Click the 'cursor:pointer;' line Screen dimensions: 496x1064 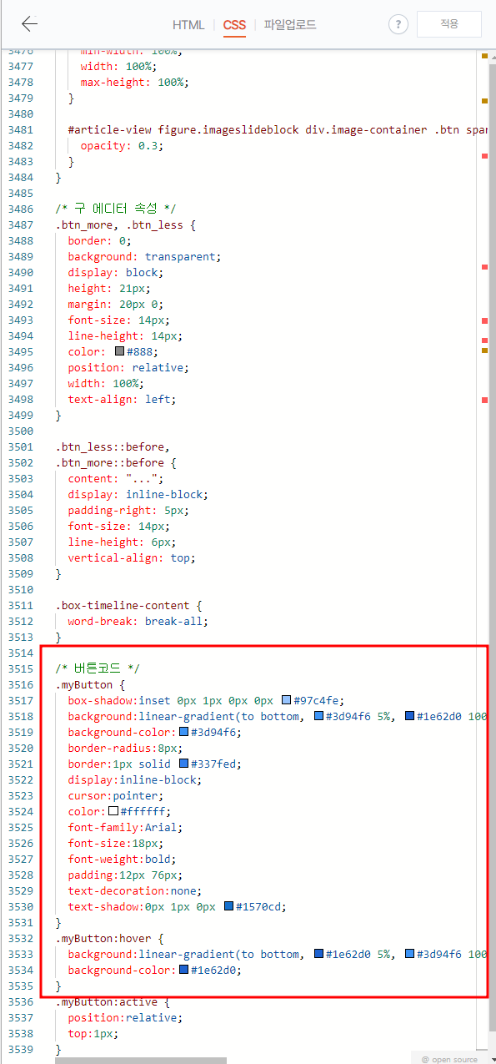(116, 795)
